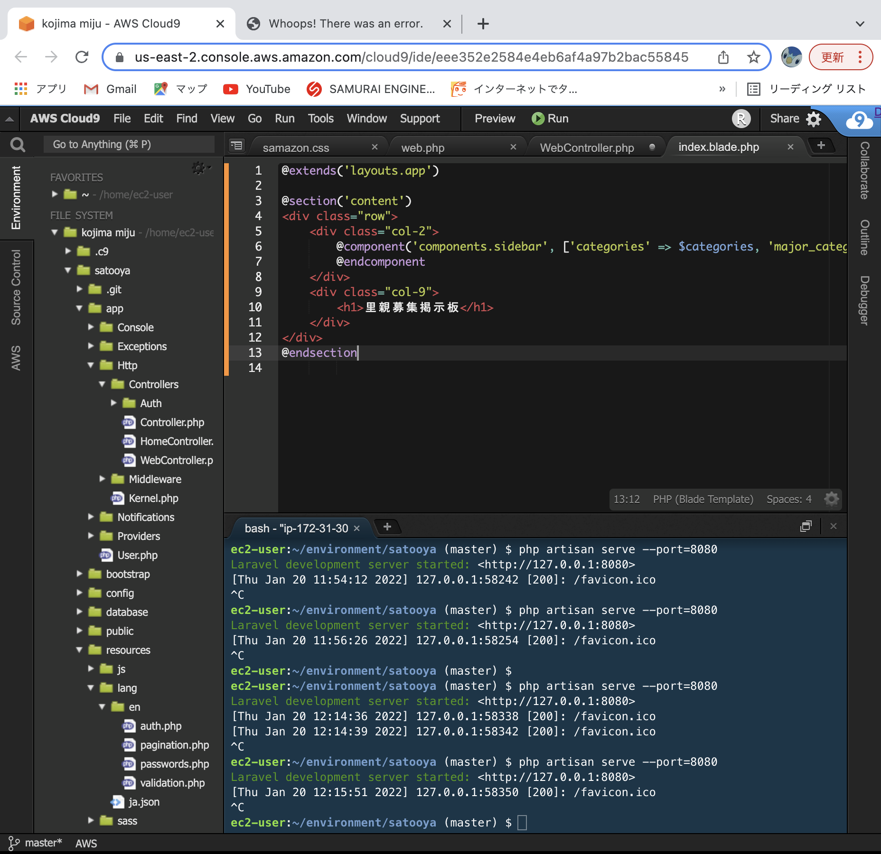881x854 pixels.
Task: Toggle the Collaborate right panel
Action: click(864, 170)
